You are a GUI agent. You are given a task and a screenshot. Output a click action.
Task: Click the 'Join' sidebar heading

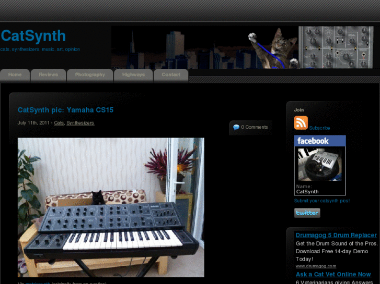[299, 110]
